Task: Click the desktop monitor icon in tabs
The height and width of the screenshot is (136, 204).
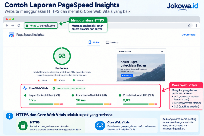Action: pos(107,42)
